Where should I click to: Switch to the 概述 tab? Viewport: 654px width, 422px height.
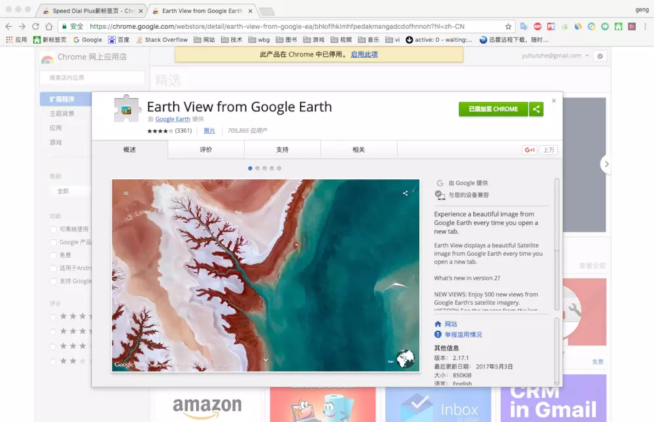(x=129, y=149)
